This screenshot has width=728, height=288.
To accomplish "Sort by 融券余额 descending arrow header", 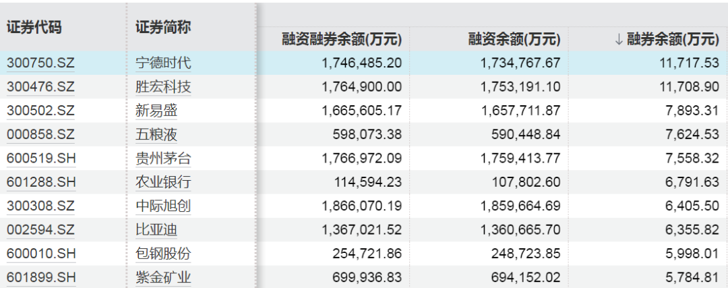I will click(667, 40).
